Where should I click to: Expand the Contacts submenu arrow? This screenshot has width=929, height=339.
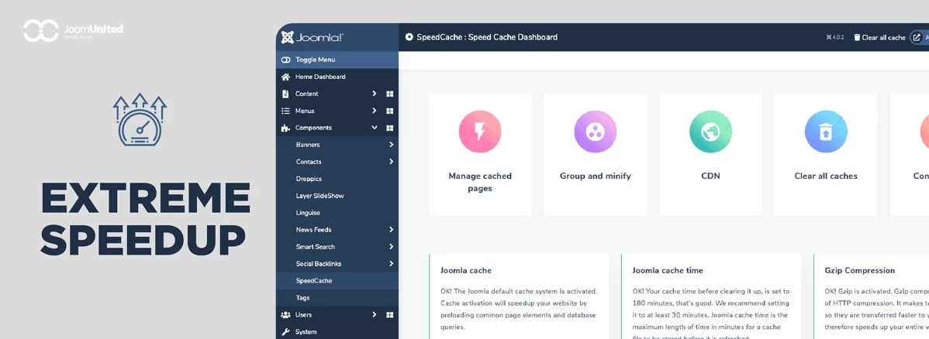(x=392, y=162)
